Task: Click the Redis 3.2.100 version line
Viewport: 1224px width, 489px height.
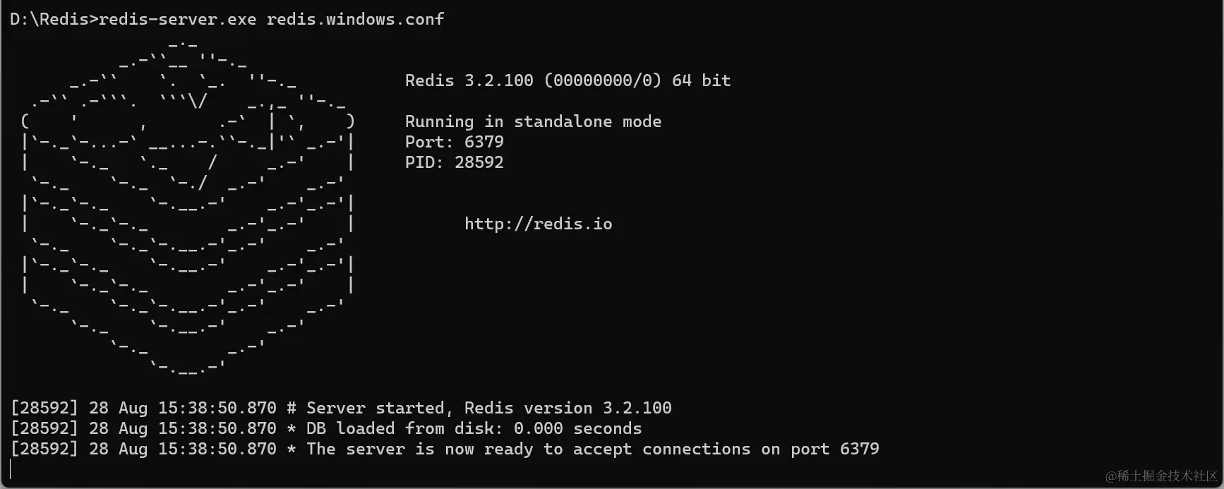Action: click(x=568, y=80)
